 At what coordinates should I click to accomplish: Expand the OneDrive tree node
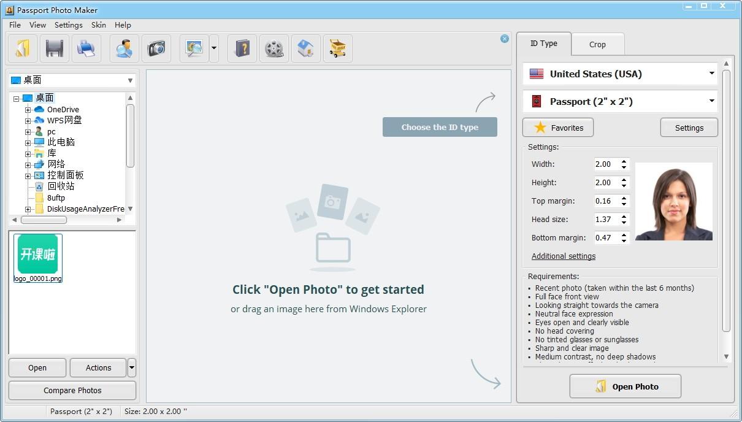[28, 110]
